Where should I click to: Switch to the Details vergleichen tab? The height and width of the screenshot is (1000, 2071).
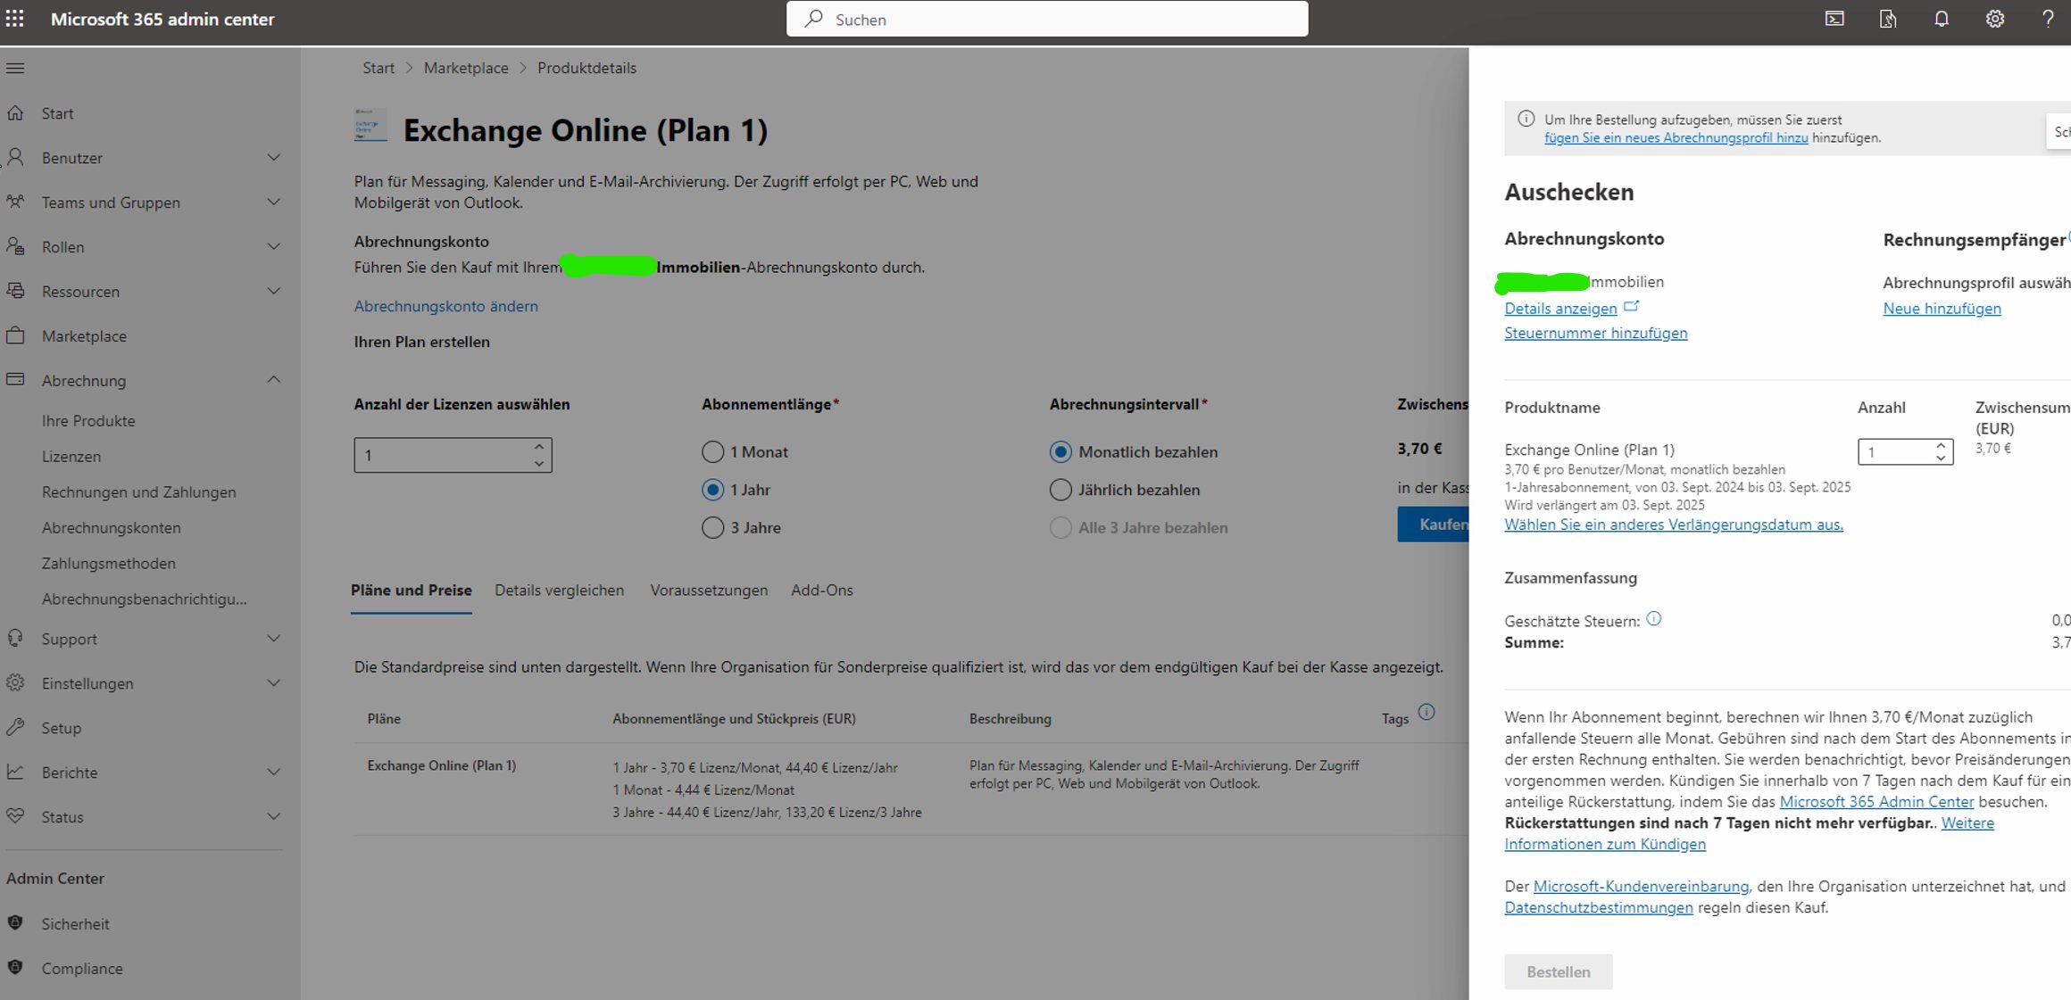coord(560,591)
